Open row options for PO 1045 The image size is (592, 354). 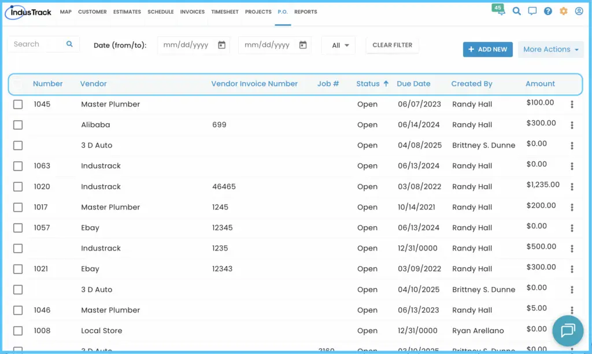tap(572, 104)
